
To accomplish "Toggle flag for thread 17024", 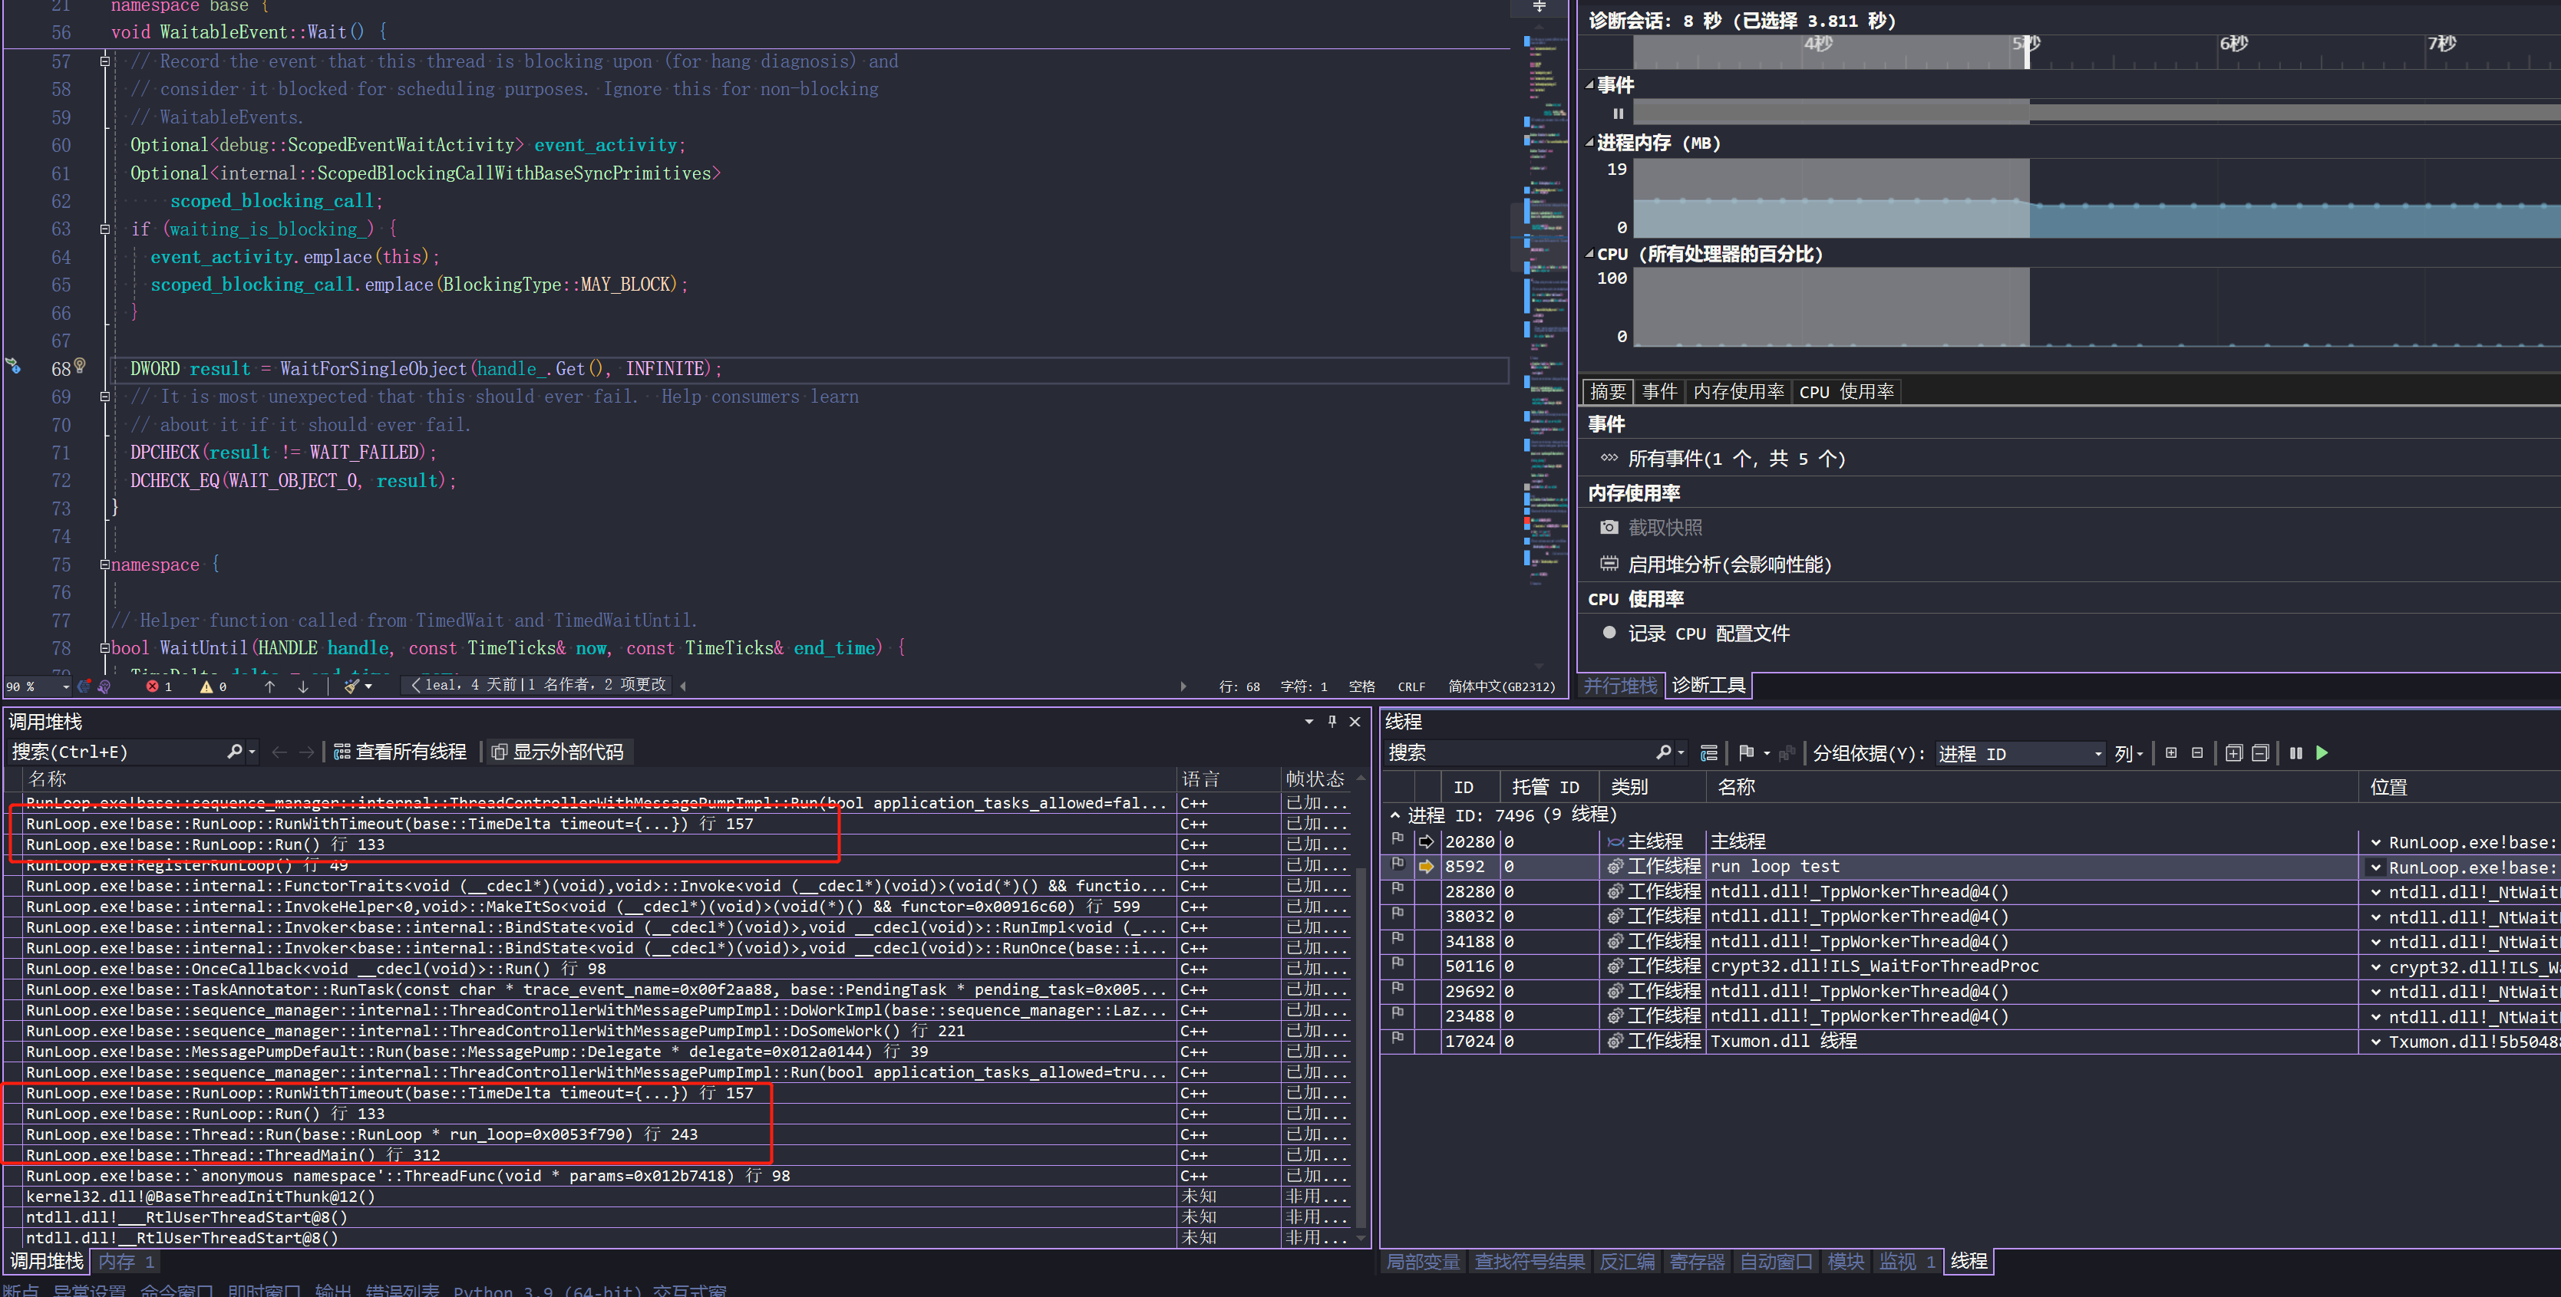I will (1398, 1039).
